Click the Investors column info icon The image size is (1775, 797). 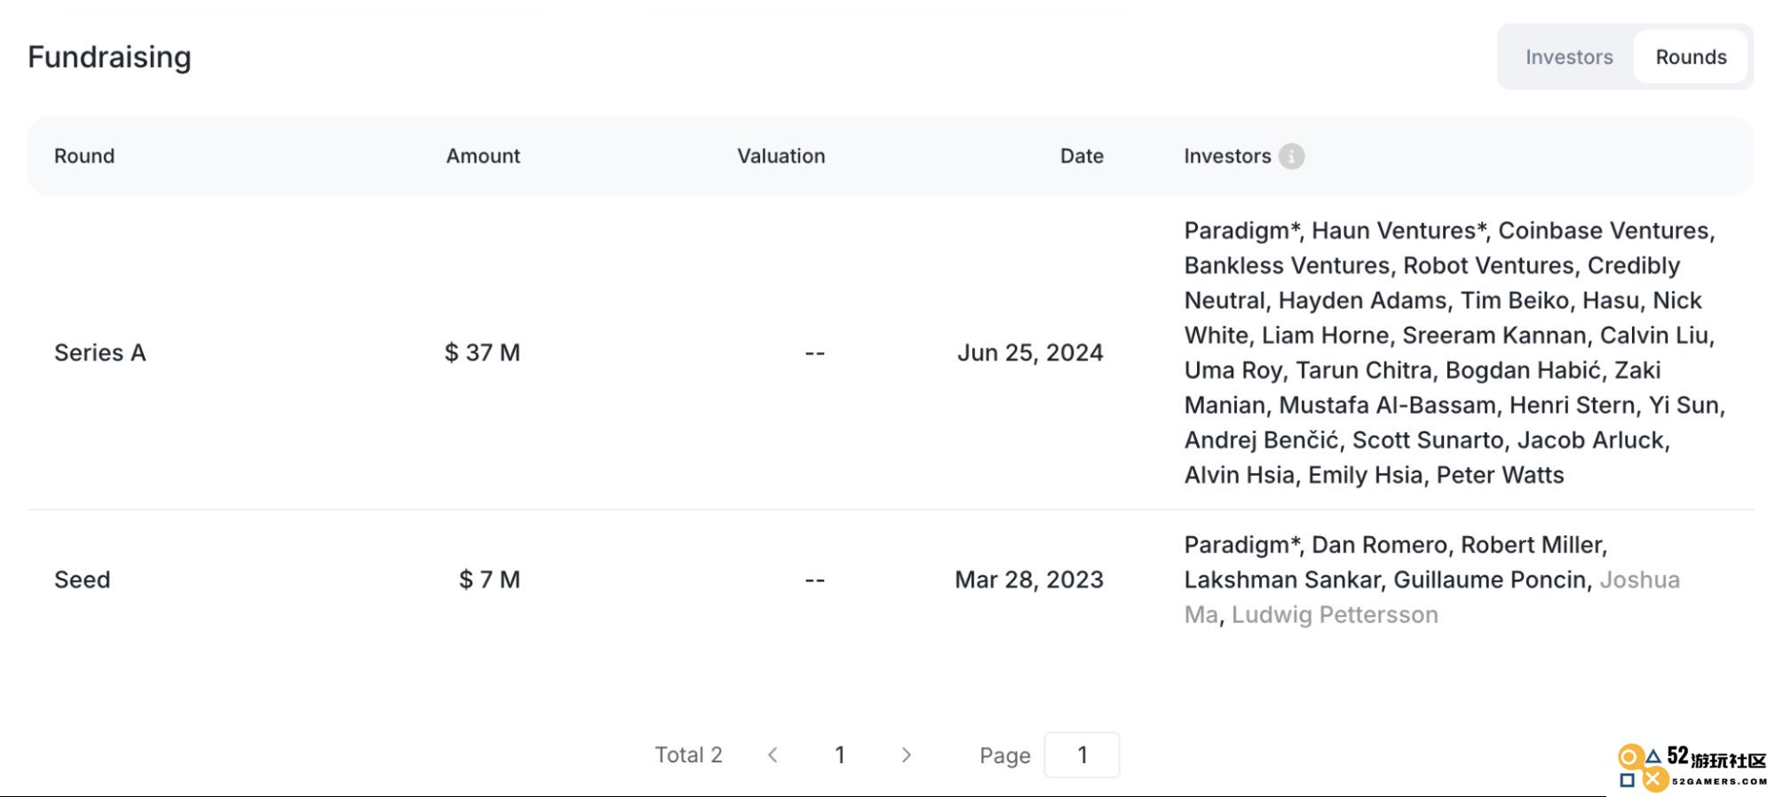1291,156
